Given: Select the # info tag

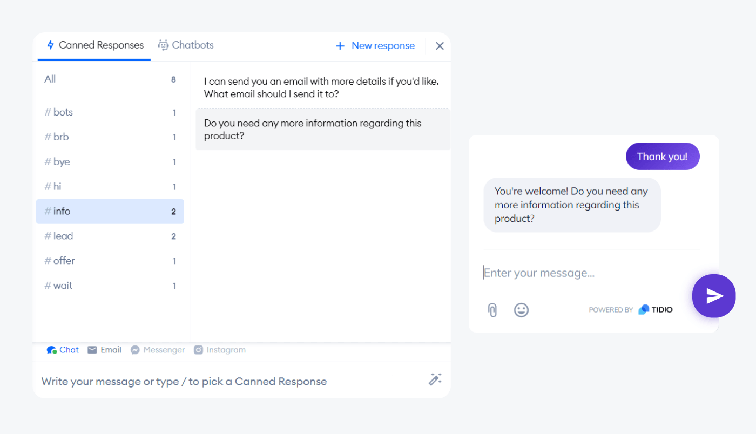Looking at the screenshot, I should [110, 212].
